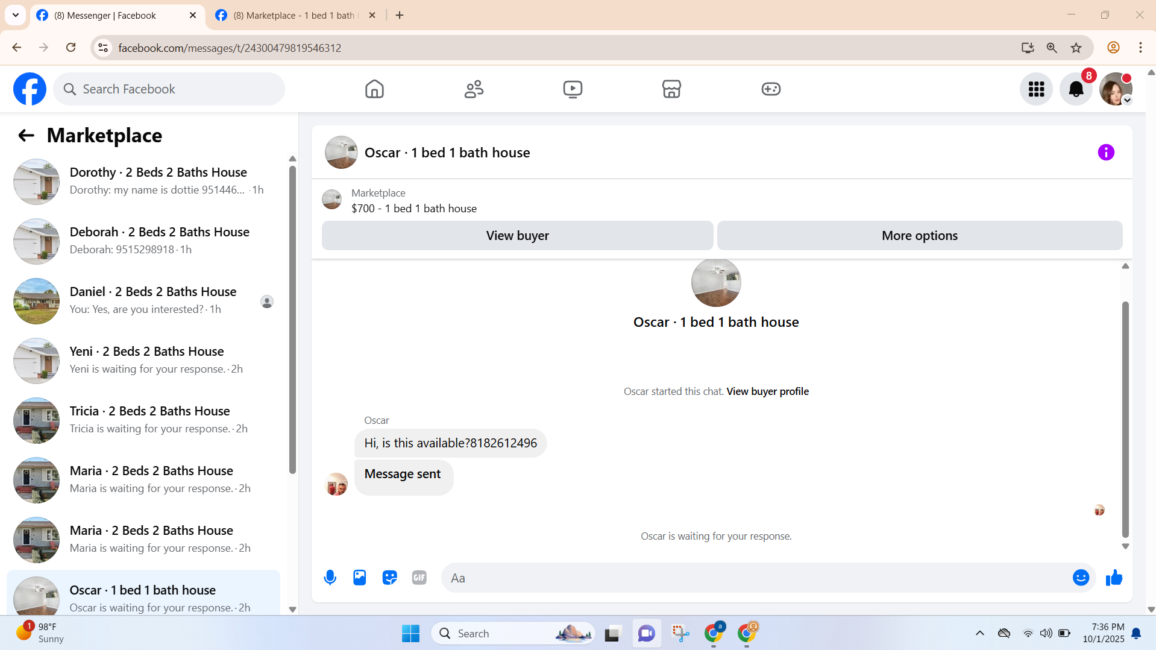Click the $700 - 1 bed 1 bath house listing
The image size is (1156, 650).
[x=414, y=209]
